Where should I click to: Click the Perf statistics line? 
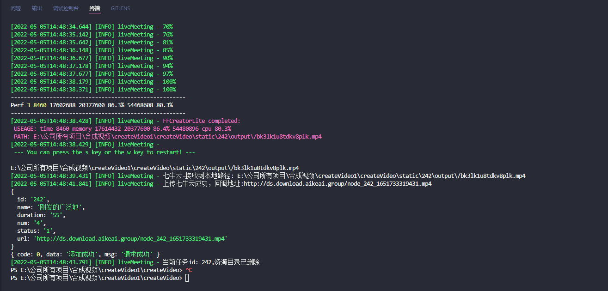coord(92,105)
